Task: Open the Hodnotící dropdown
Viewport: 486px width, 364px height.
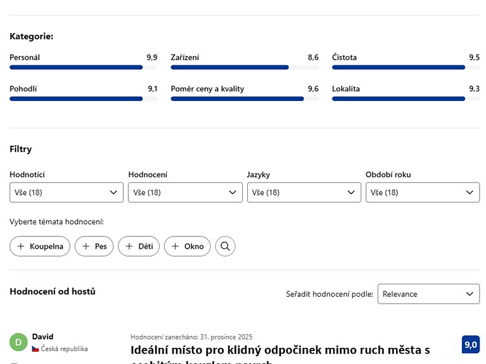Action: (66, 192)
